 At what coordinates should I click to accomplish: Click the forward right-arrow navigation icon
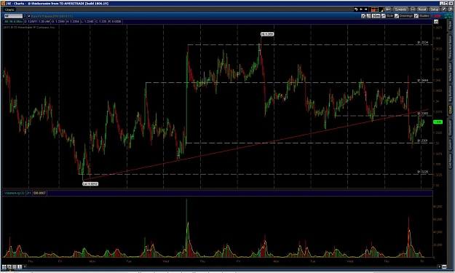[366, 9]
